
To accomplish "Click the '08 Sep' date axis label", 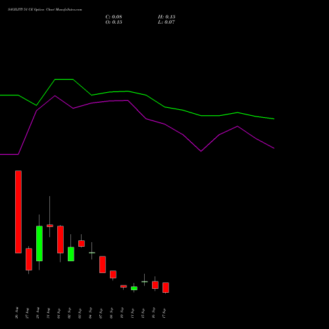I will pos(112,313).
